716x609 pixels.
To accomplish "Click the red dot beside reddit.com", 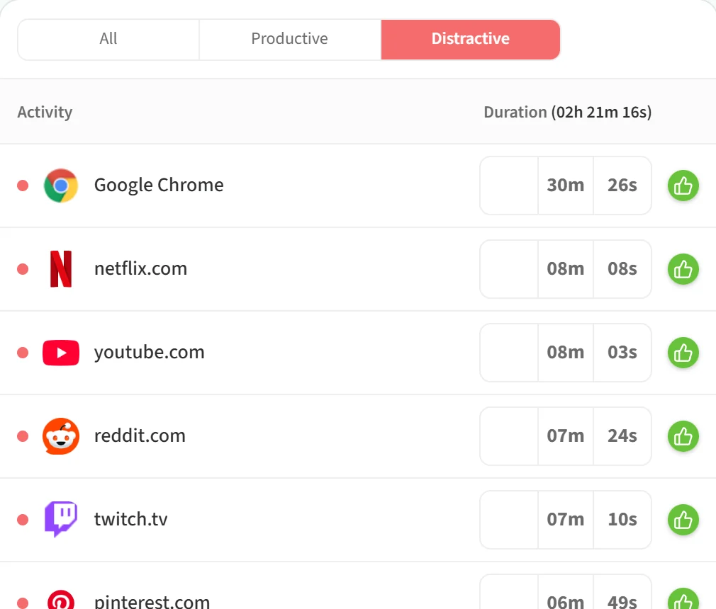I will pos(23,436).
